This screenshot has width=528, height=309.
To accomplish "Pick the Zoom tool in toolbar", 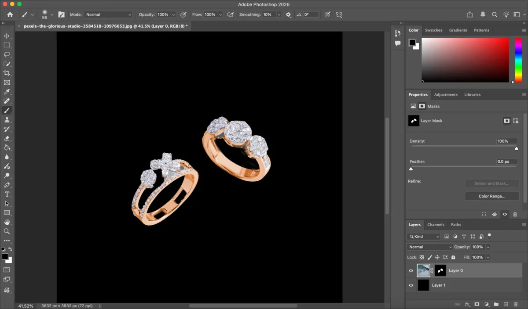I will click(x=7, y=231).
